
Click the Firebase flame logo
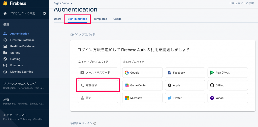pos(5,3)
